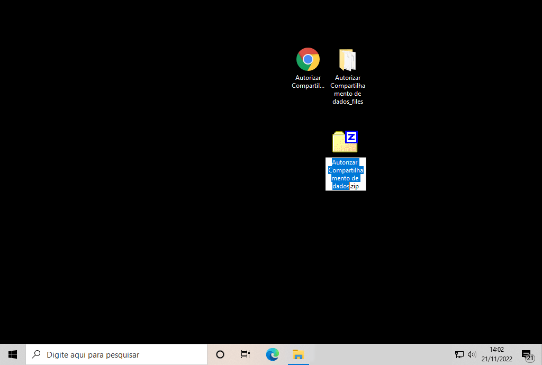Open File Explorer from taskbar
This screenshot has height=365, width=542.
click(x=299, y=354)
